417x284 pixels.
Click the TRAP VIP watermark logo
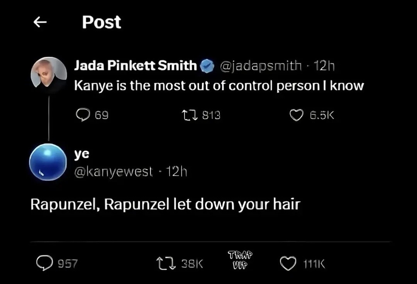(x=240, y=260)
